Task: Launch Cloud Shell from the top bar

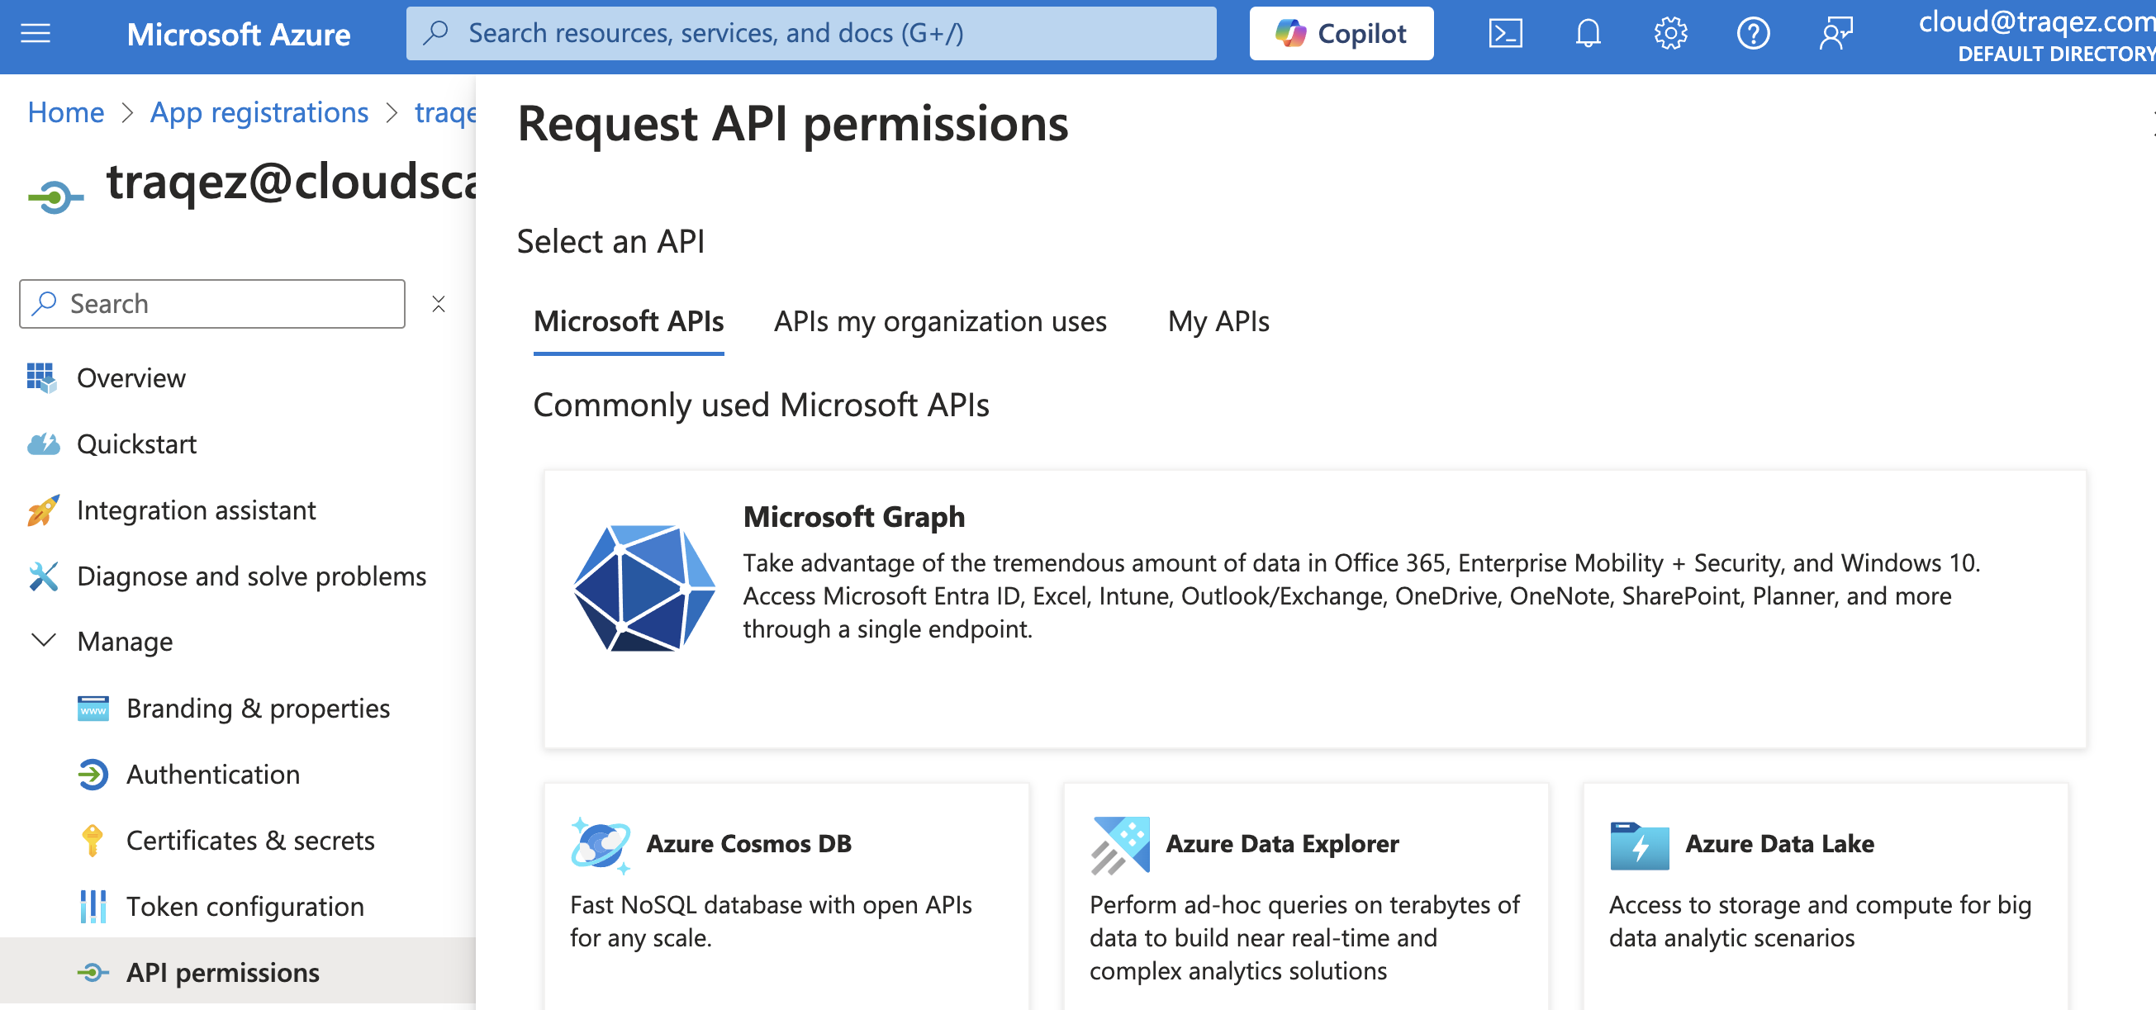Action: tap(1505, 34)
